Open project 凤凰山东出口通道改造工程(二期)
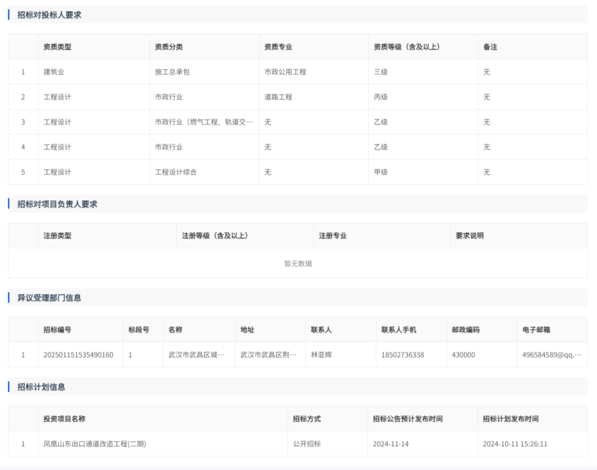This screenshot has height=470, width=597. click(x=94, y=444)
